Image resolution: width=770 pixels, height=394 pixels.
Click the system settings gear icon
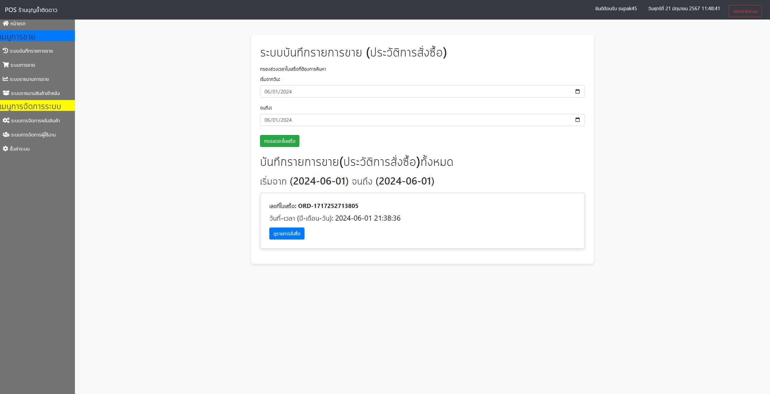pyautogui.click(x=5, y=148)
